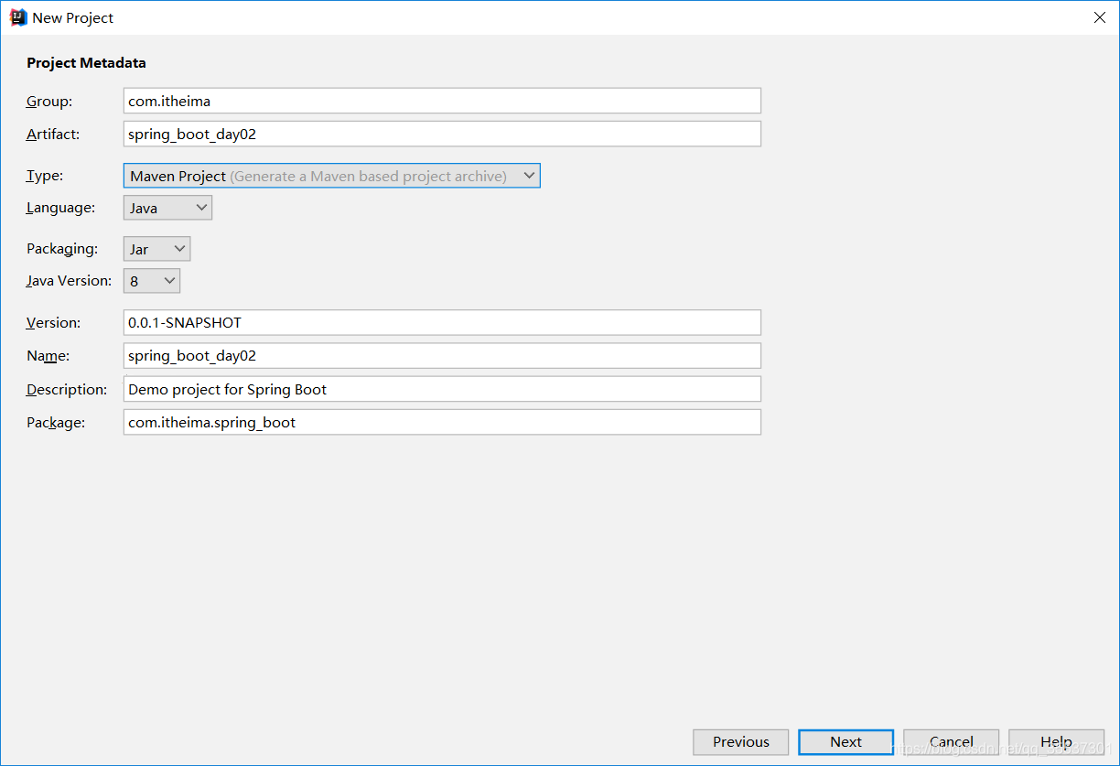This screenshot has width=1120, height=766.
Task: Click the Version label
Action: pos(53,322)
